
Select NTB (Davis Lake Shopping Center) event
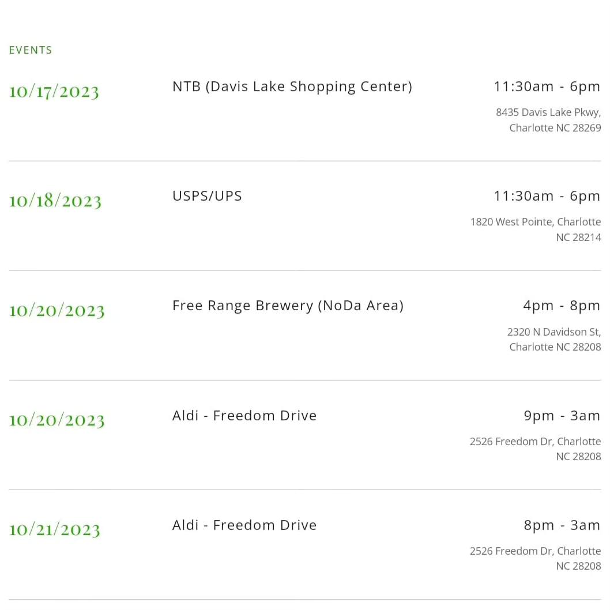[292, 86]
